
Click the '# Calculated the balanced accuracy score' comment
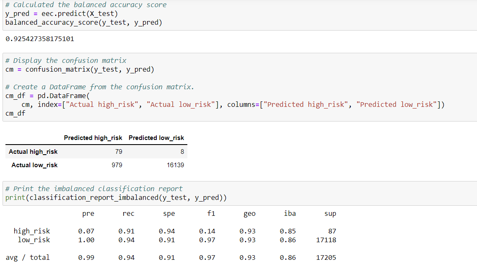pos(86,5)
